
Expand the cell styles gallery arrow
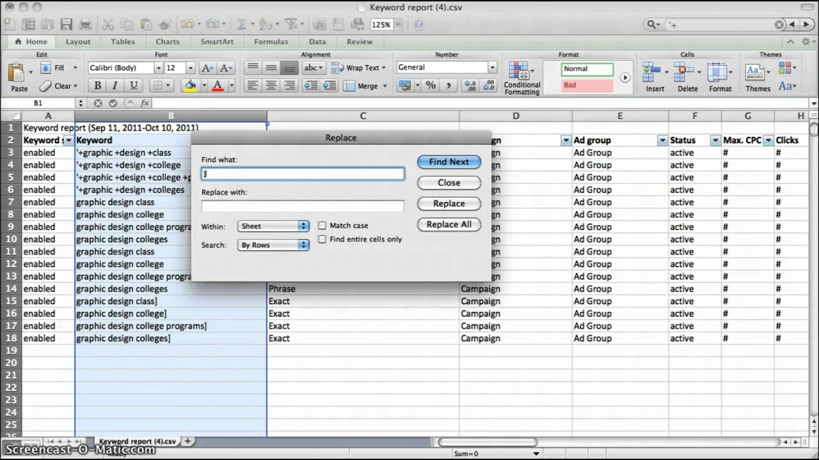[625, 77]
